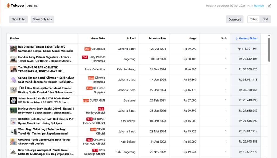The height and width of the screenshot is (158, 277).
Task: Enable Show Only Ads filtering
Action: coord(42,19)
